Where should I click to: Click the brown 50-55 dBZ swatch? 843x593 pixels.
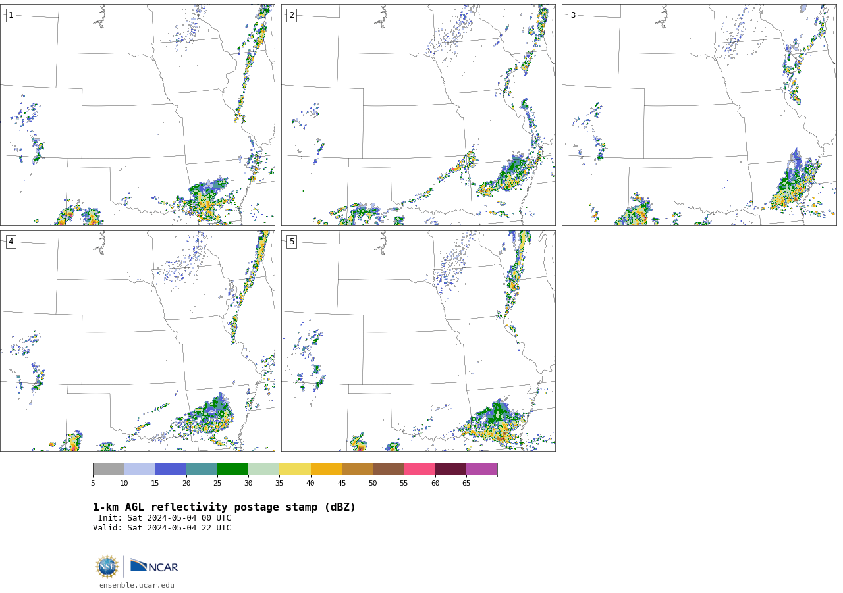pos(388,469)
